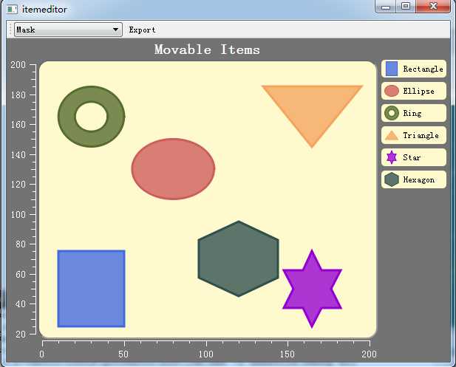Click the Movable Items plot title
This screenshot has width=456, height=367.
click(x=207, y=49)
